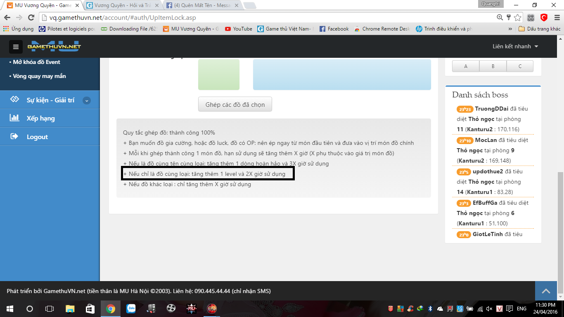564x317 pixels.
Task: Show more bookmarks via the overflow chevron
Action: 510,29
